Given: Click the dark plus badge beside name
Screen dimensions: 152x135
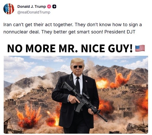Looking at the screenshot, I should 54,6.
